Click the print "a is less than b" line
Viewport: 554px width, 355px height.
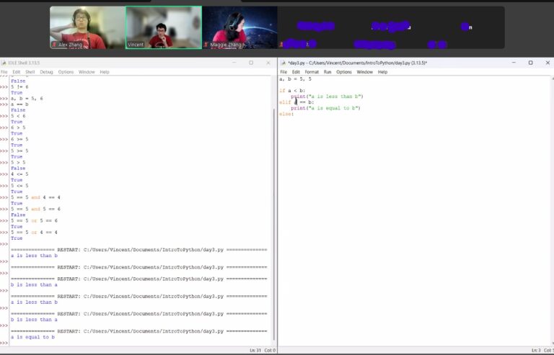click(327, 96)
